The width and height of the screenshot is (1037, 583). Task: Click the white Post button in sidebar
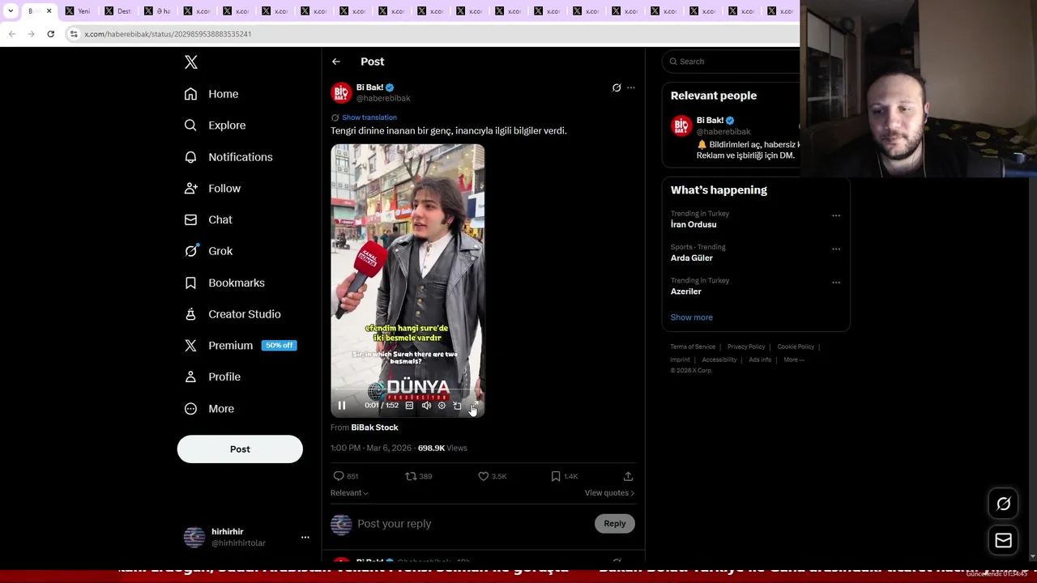pos(240,449)
